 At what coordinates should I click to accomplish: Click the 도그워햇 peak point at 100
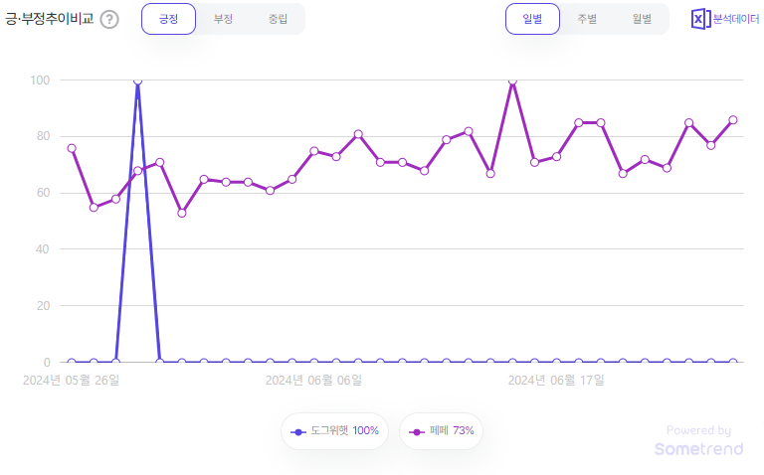[x=137, y=80]
